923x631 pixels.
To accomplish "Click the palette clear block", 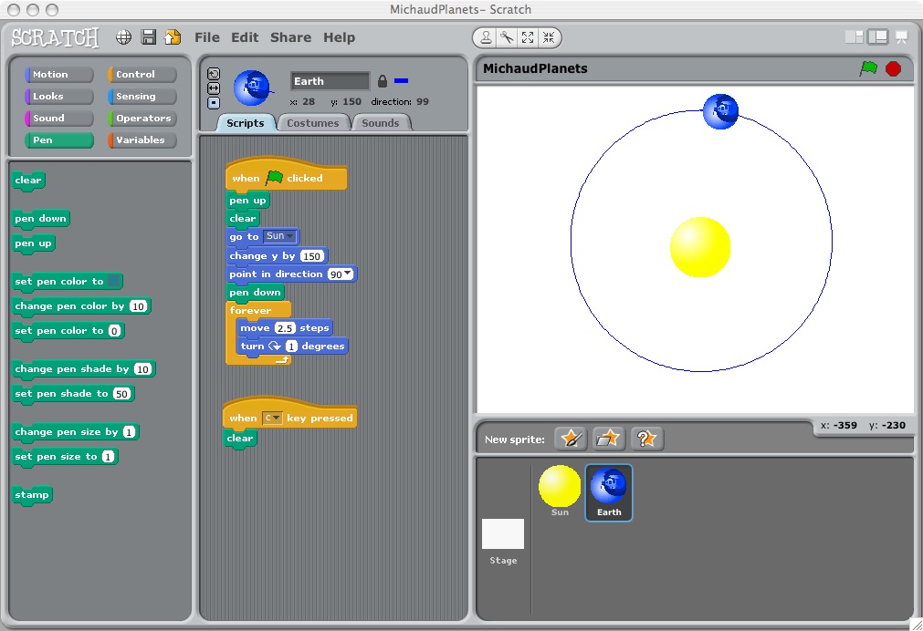I will click(28, 181).
